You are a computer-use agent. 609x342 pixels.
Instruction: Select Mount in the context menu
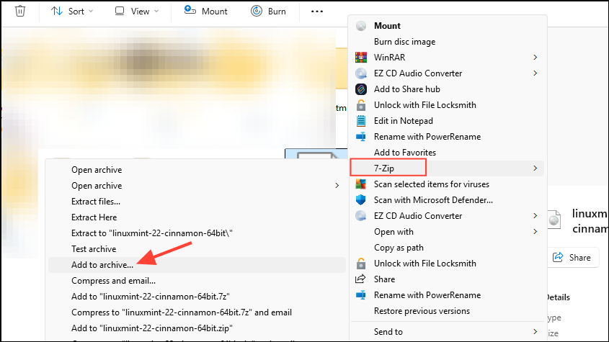[387, 26]
